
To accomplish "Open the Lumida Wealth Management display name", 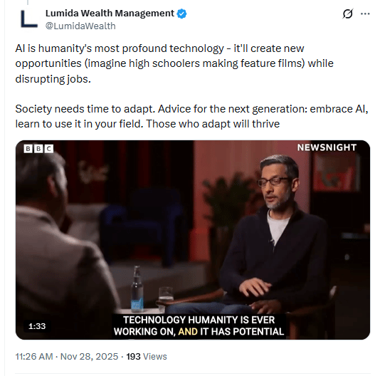I will (110, 14).
